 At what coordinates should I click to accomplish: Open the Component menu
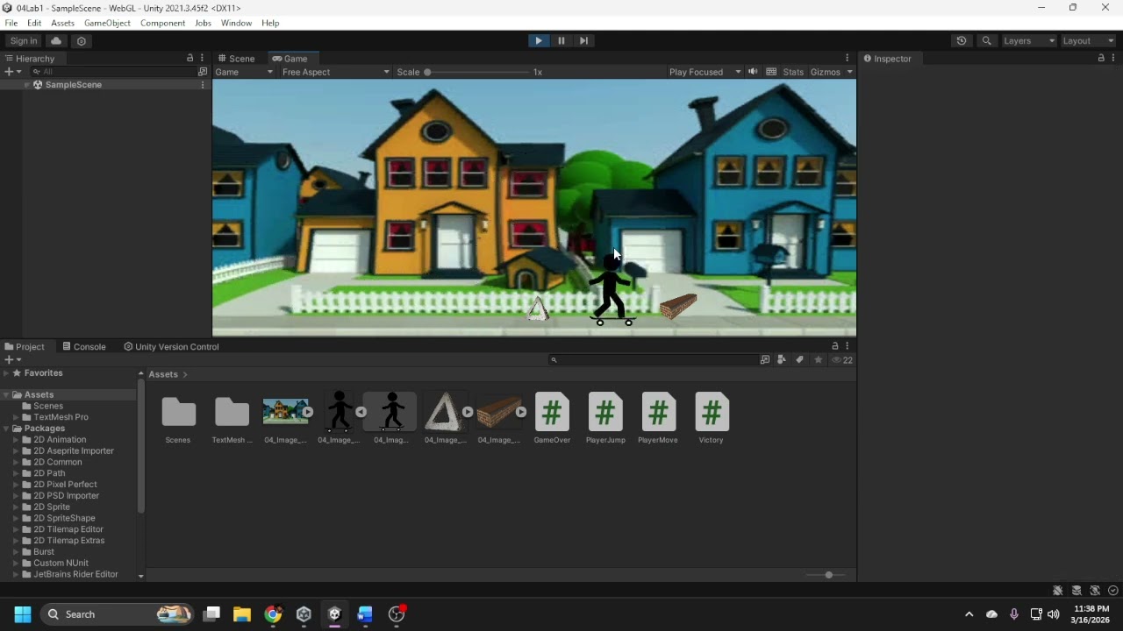[x=162, y=23]
